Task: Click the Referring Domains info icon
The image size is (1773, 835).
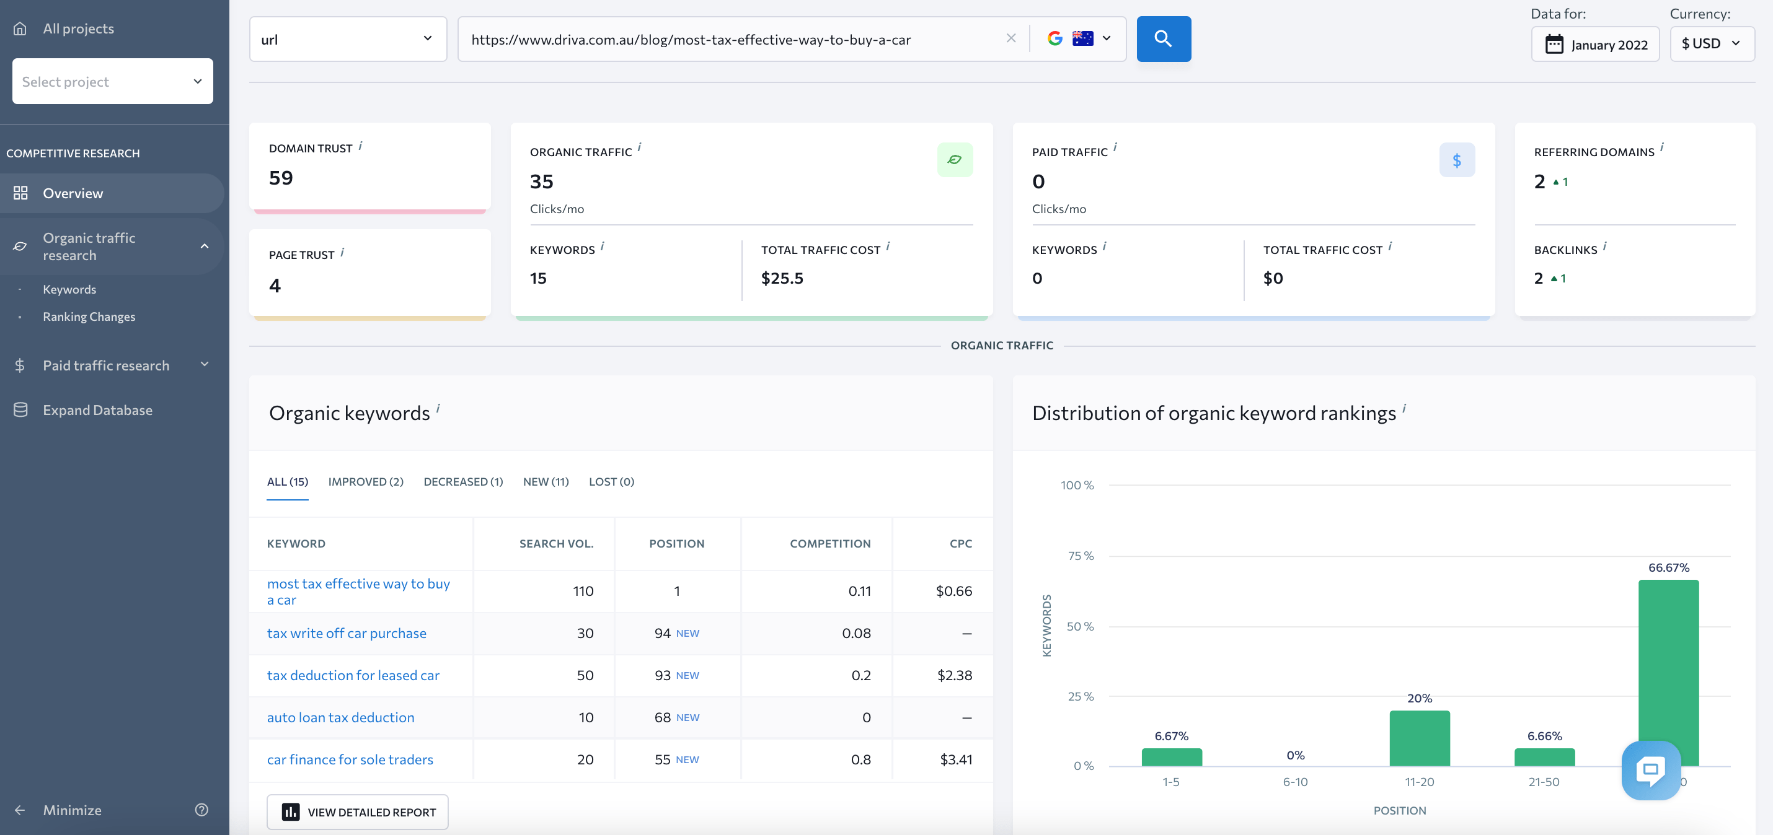Action: pos(1661,147)
